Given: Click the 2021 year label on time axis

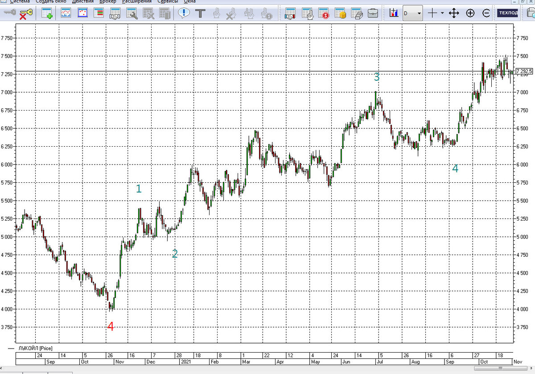Looking at the screenshot, I should [185, 362].
